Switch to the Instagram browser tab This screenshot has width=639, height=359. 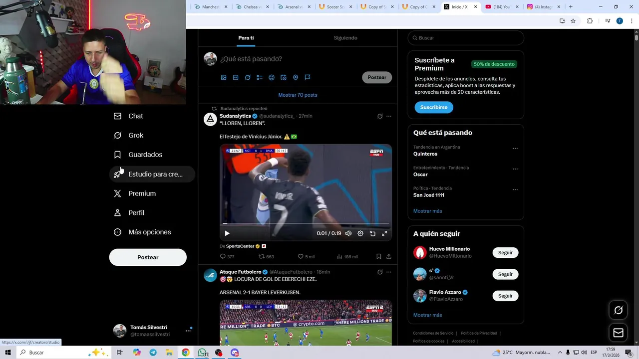tap(543, 7)
